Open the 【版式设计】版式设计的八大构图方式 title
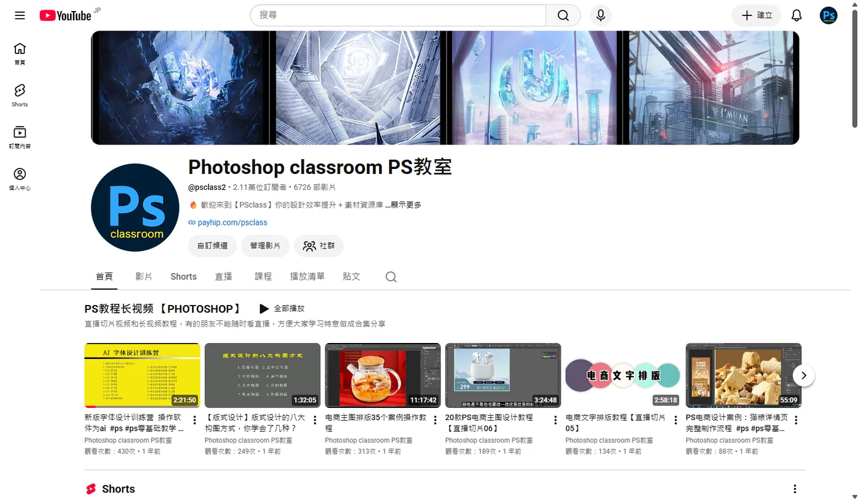Image resolution: width=859 pixels, height=501 pixels. click(x=254, y=423)
